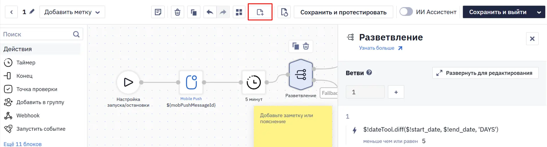This screenshot has width=547, height=147.
Task: Click the condition lightning bolt icon
Action: coord(355,130)
